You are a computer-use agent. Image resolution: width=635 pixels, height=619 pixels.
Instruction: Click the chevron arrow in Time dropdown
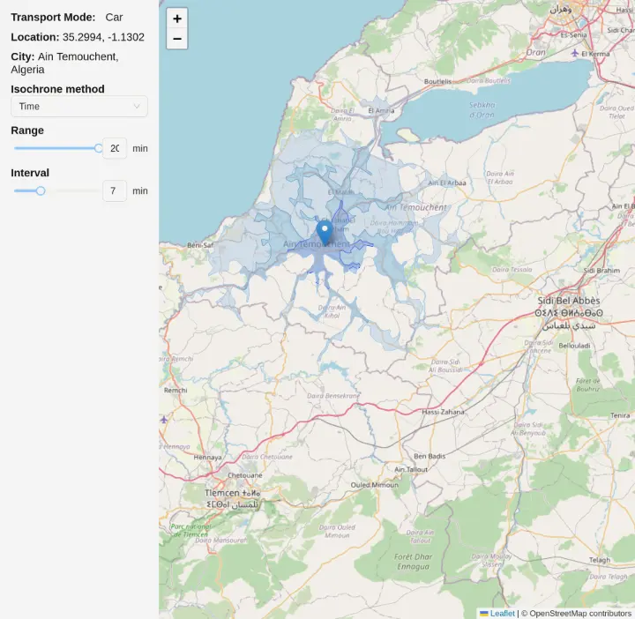(x=137, y=107)
